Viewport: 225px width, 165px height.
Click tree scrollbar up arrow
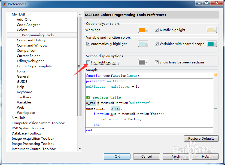coord(80,14)
